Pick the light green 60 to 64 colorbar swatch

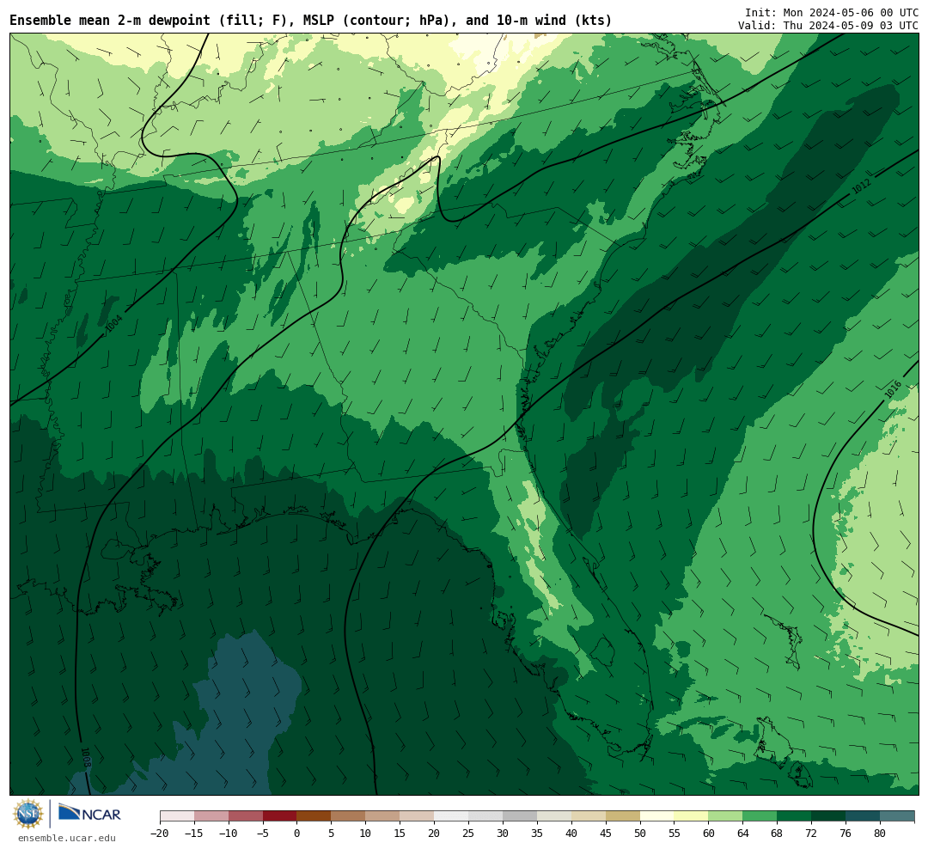(x=725, y=816)
